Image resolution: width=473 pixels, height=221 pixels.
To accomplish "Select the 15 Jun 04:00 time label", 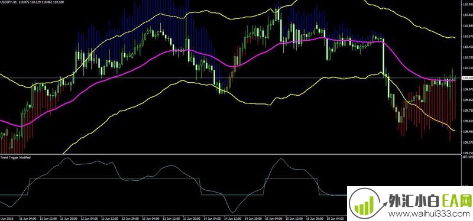I will [274, 218].
